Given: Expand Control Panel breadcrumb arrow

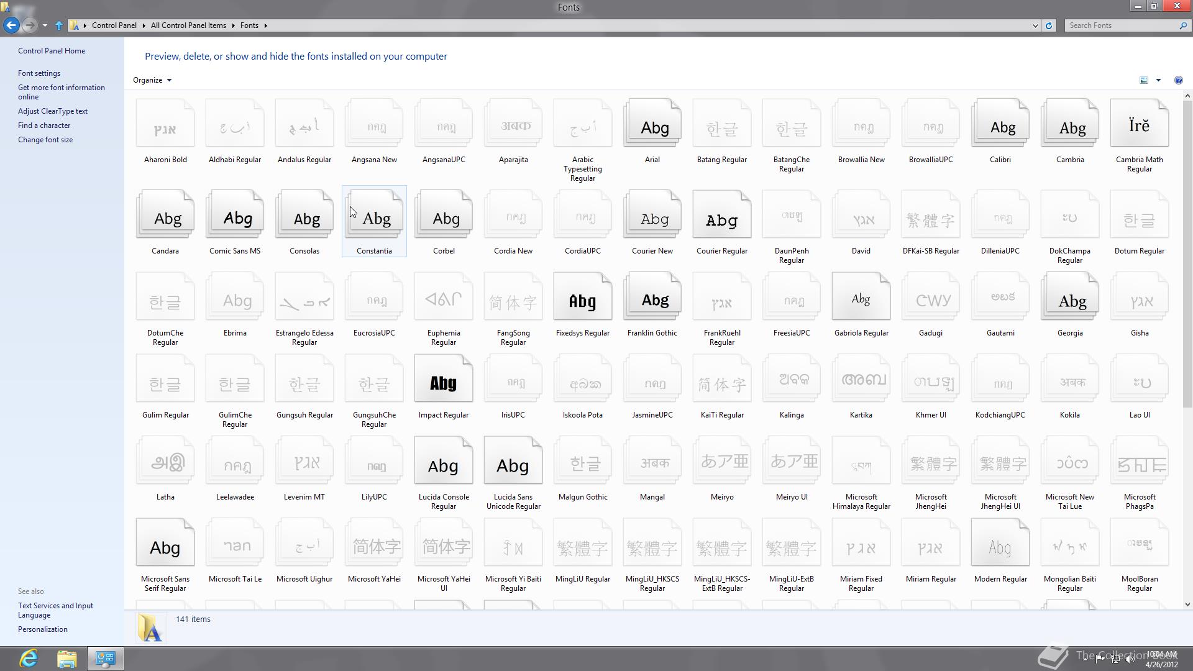Looking at the screenshot, I should [x=144, y=25].
